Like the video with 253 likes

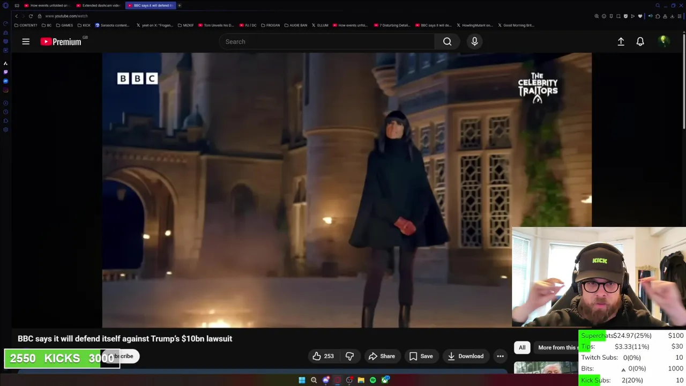pyautogui.click(x=323, y=356)
